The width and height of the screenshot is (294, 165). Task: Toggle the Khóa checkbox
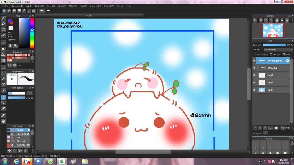point(283,54)
